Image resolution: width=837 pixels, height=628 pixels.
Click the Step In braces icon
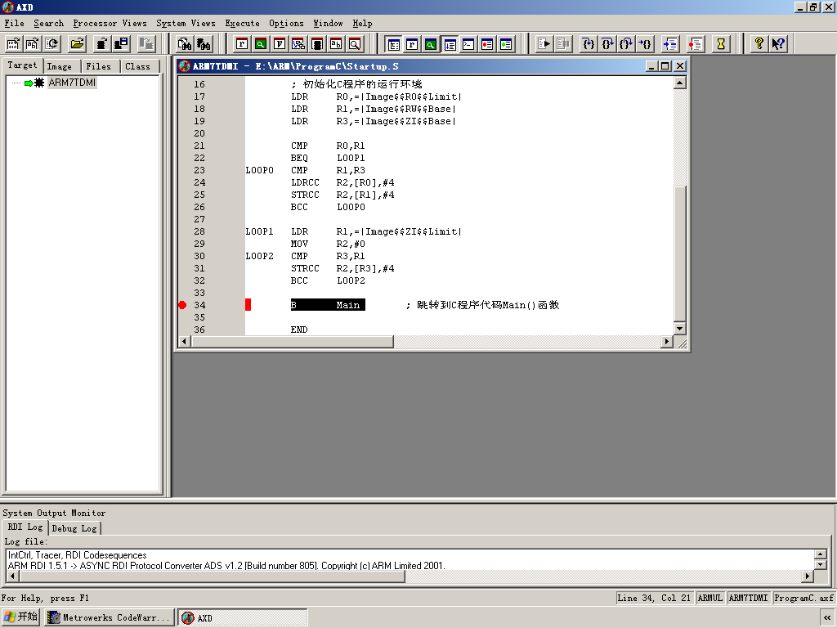(589, 44)
